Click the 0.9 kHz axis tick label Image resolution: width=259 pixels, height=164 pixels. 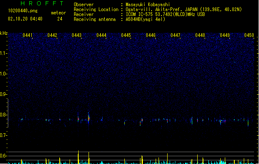[x=3, y=94]
